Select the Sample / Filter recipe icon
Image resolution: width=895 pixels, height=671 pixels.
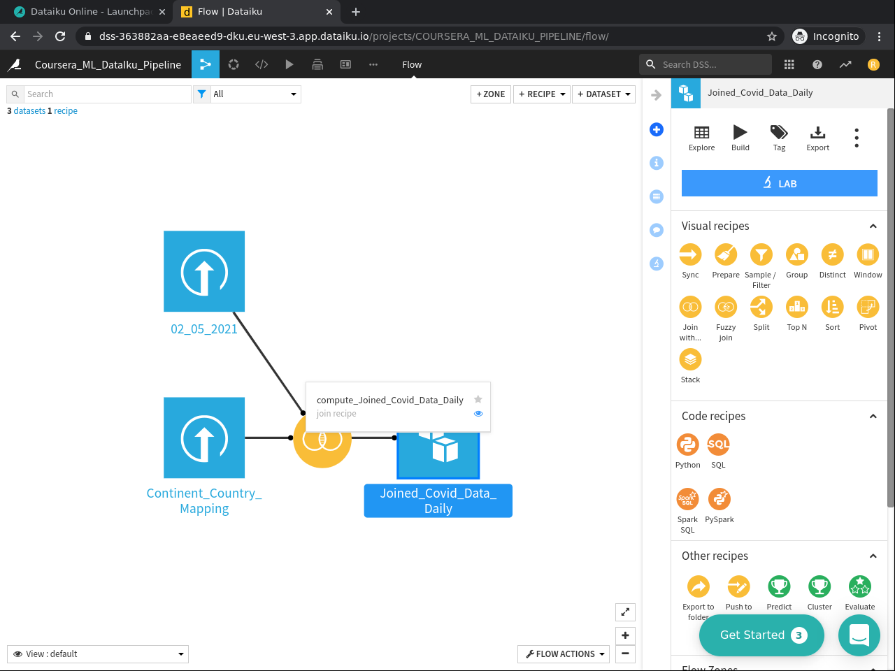point(761,254)
